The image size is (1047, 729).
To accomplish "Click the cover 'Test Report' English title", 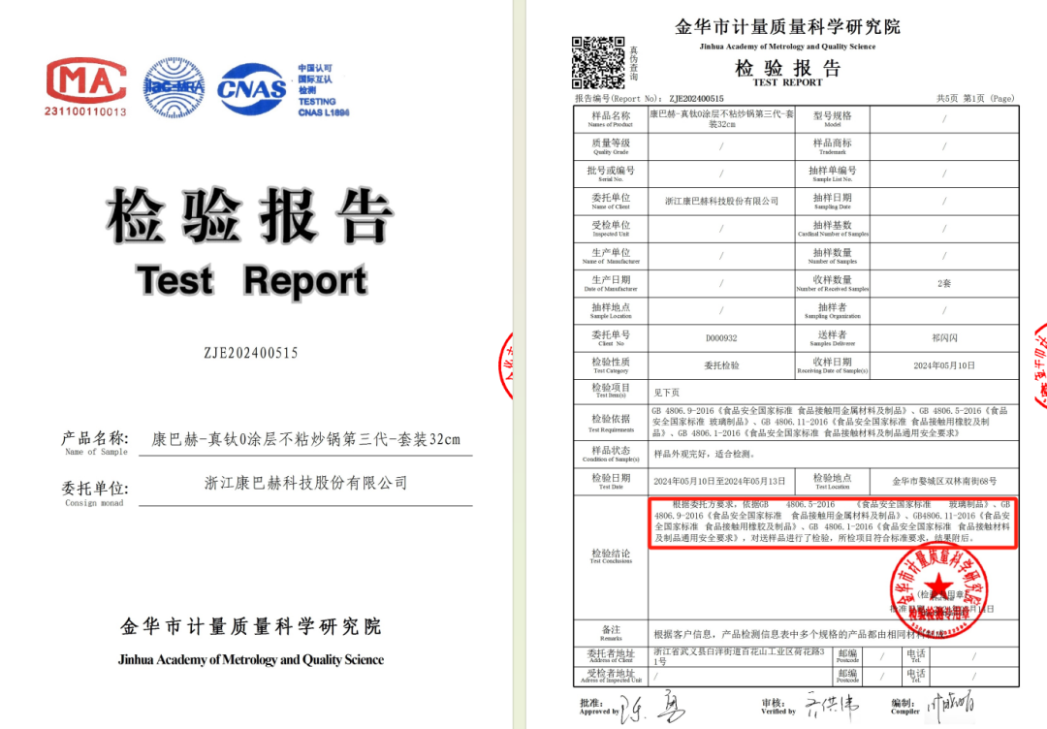I will pyautogui.click(x=252, y=280).
